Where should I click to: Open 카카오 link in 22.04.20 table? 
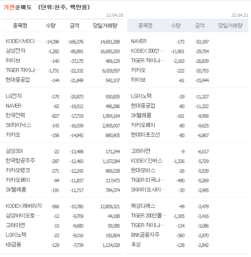coord(13,135)
